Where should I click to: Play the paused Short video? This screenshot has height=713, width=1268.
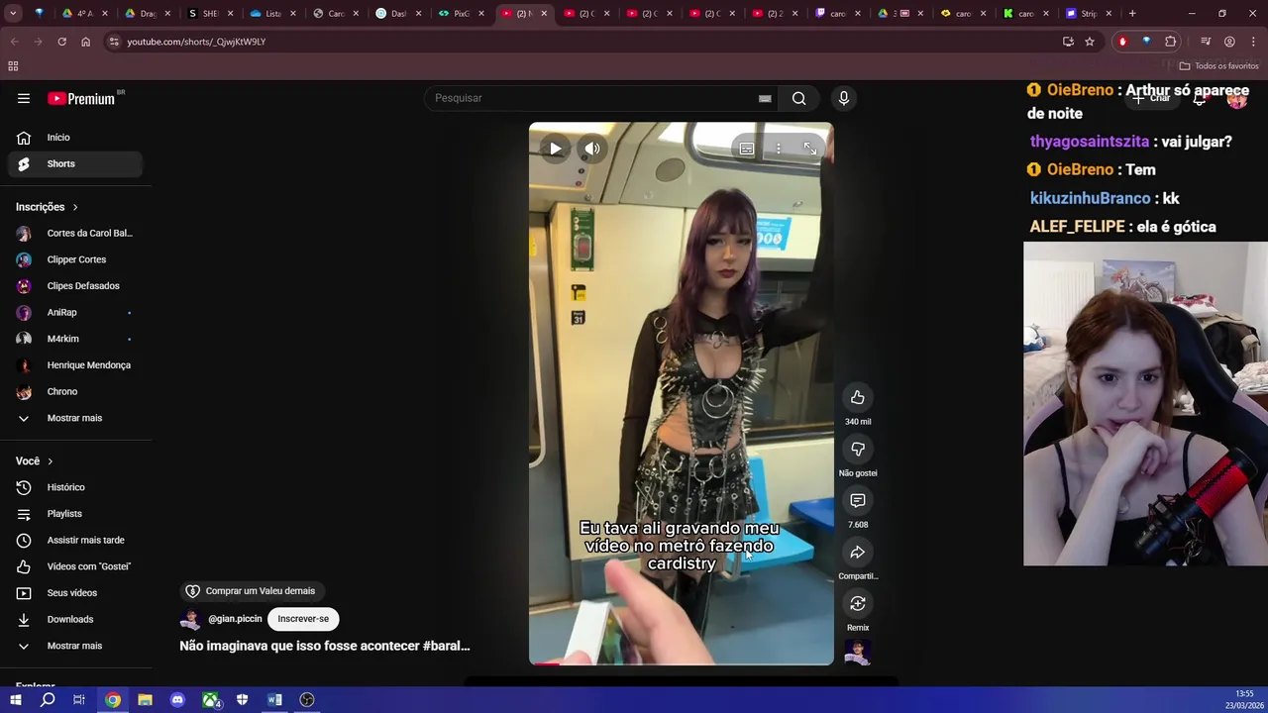[556, 149]
